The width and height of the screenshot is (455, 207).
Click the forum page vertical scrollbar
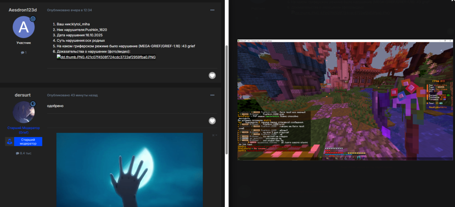(227, 100)
